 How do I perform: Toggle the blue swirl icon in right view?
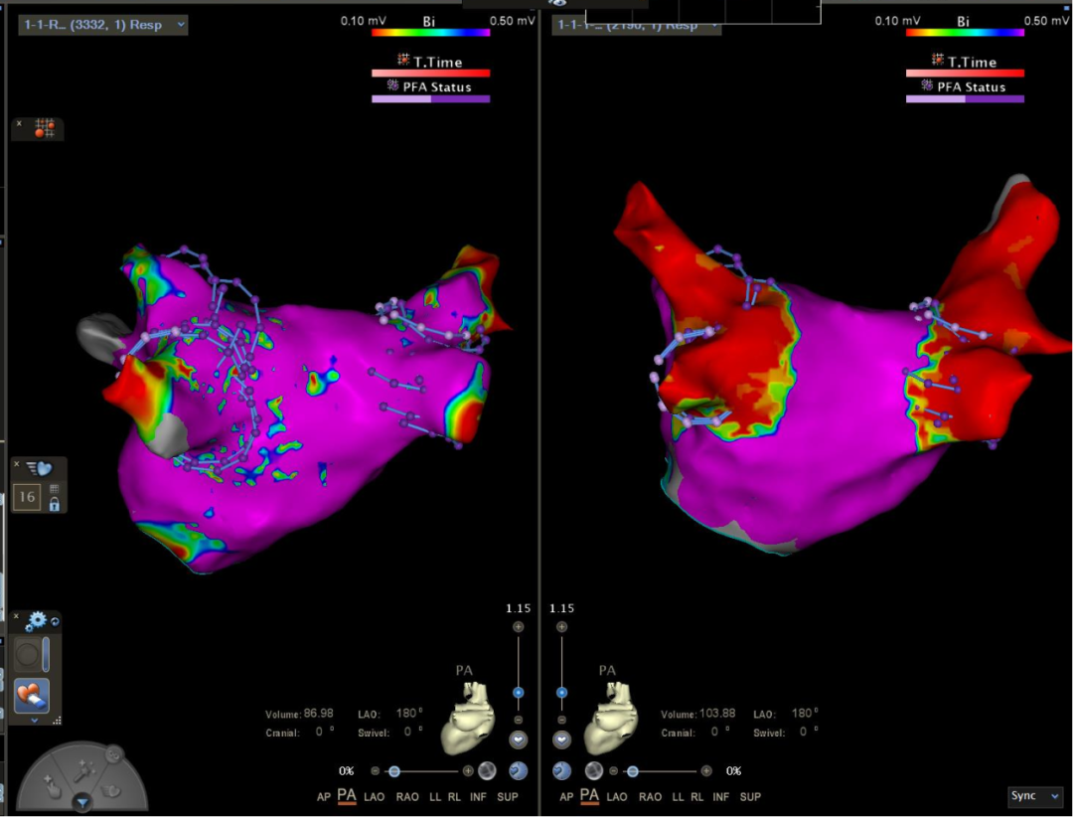561,770
